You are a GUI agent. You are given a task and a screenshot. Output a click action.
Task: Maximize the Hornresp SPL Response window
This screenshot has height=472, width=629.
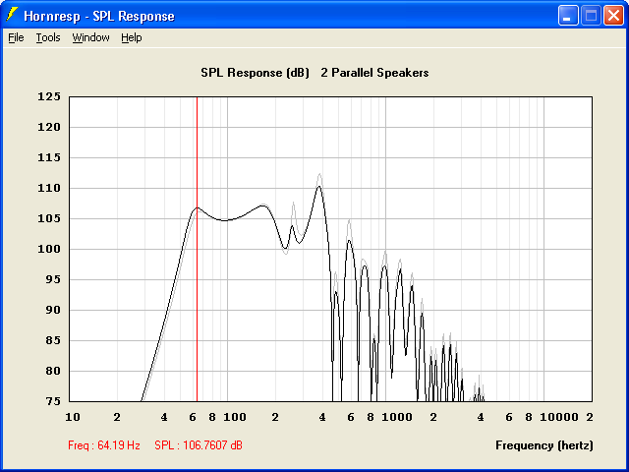pos(591,16)
